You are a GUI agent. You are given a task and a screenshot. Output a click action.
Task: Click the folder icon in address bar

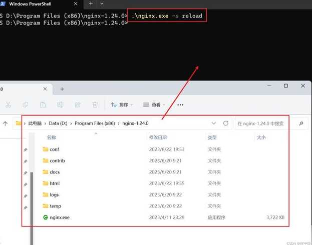tap(19, 123)
